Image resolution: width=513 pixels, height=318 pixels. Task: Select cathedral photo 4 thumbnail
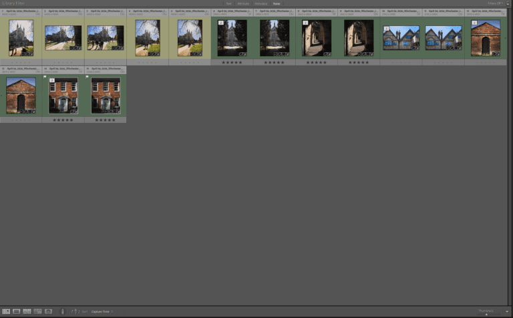pos(148,38)
